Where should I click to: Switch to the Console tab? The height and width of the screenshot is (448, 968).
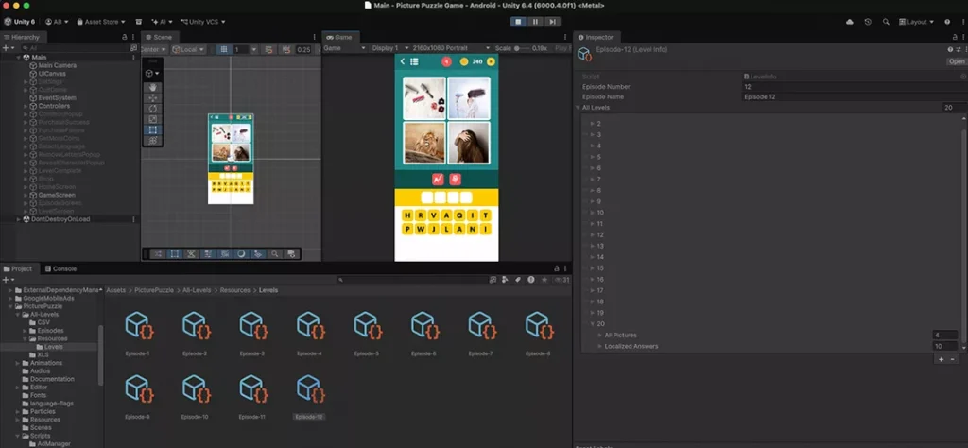(61, 268)
